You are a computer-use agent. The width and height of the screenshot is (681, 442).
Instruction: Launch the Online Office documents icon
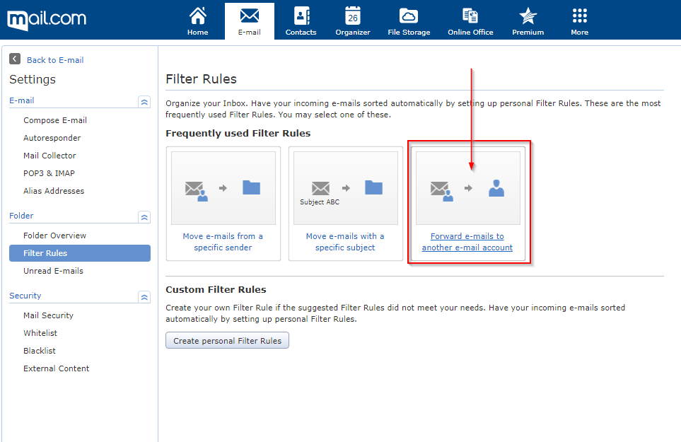470,16
